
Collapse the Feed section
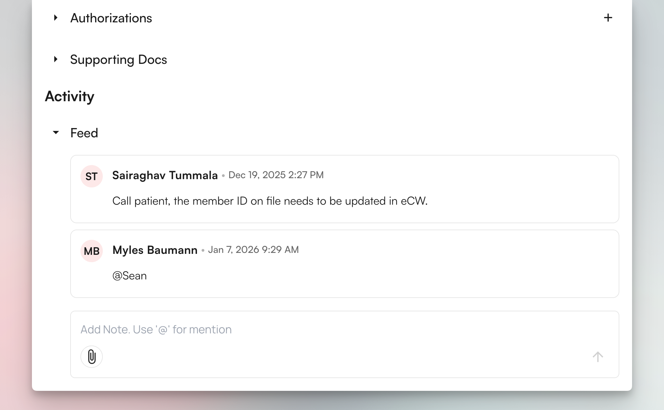point(56,133)
